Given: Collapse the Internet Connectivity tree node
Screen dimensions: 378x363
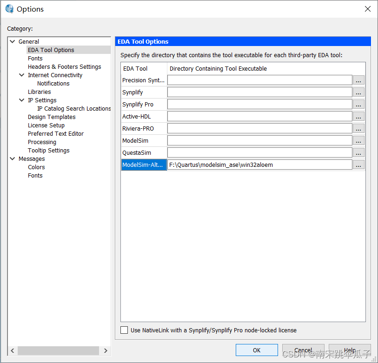Looking at the screenshot, I should (x=22, y=75).
